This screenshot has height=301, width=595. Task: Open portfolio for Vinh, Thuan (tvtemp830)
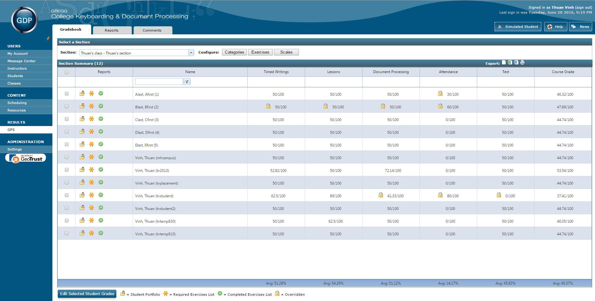pos(82,220)
